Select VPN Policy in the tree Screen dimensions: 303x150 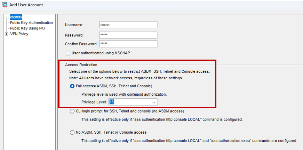tap(19, 34)
